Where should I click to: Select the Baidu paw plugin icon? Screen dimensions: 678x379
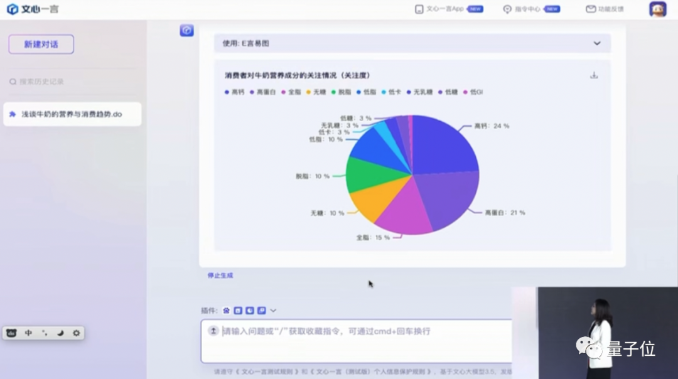click(x=226, y=311)
